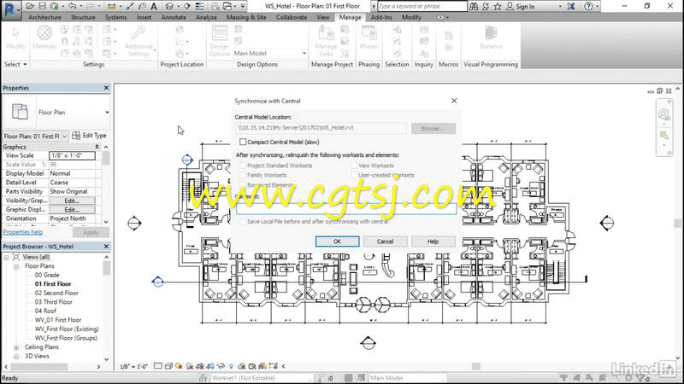
Task: Open the Default 3D View house icon
Action: [x=169, y=6]
